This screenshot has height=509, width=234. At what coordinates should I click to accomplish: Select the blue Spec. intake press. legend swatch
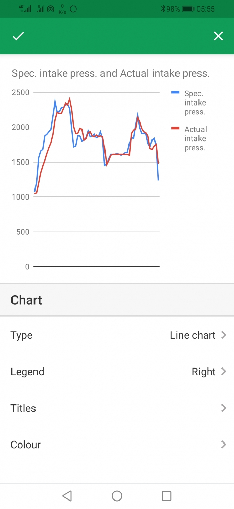click(175, 92)
